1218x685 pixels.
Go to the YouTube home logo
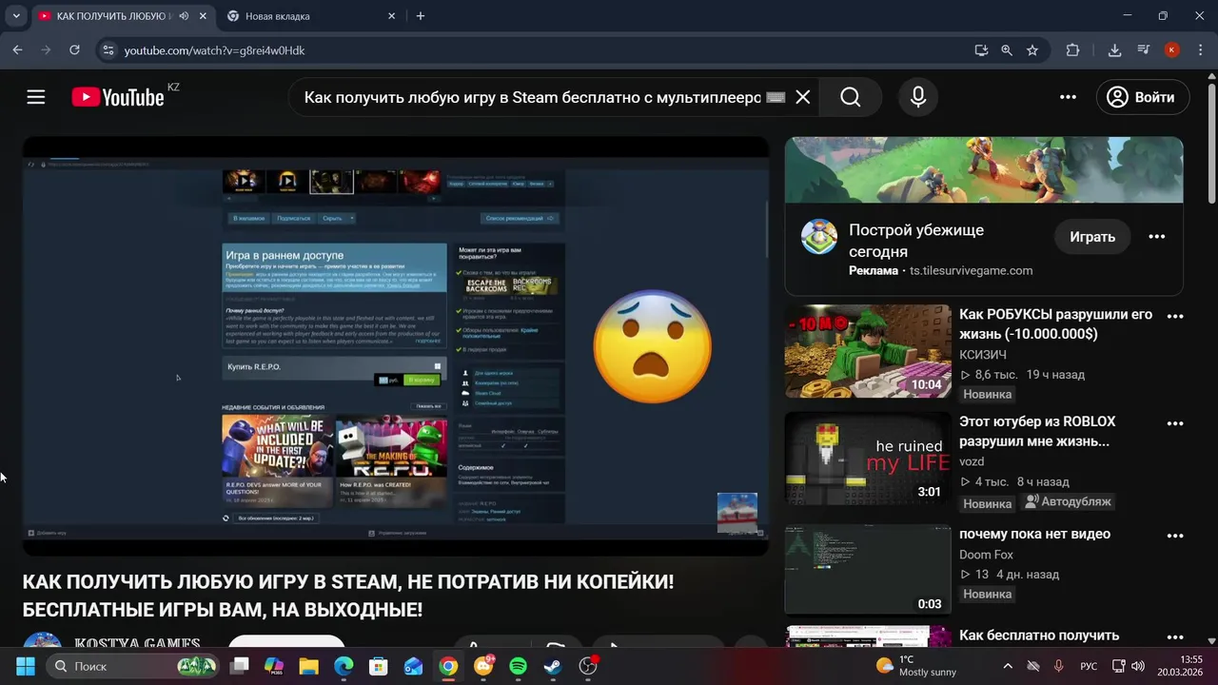tap(118, 97)
